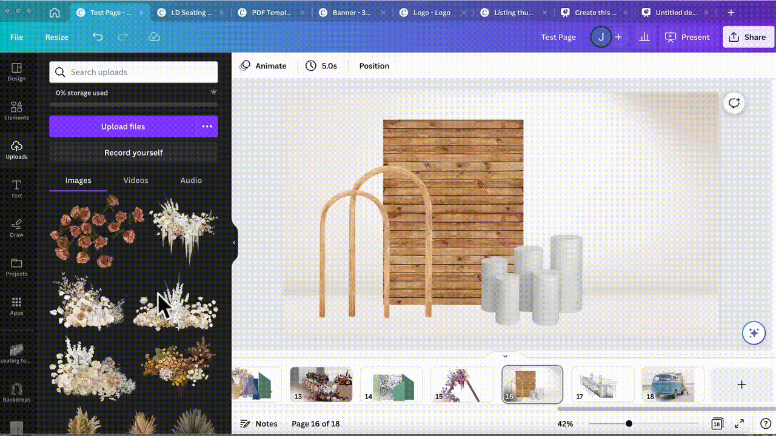Click the Present button
The image size is (776, 436).
tap(687, 37)
